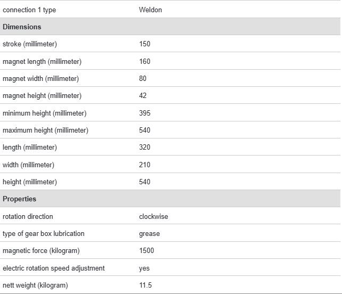
Task: Select the stroke (millimeter) label
Action: pos(30,44)
